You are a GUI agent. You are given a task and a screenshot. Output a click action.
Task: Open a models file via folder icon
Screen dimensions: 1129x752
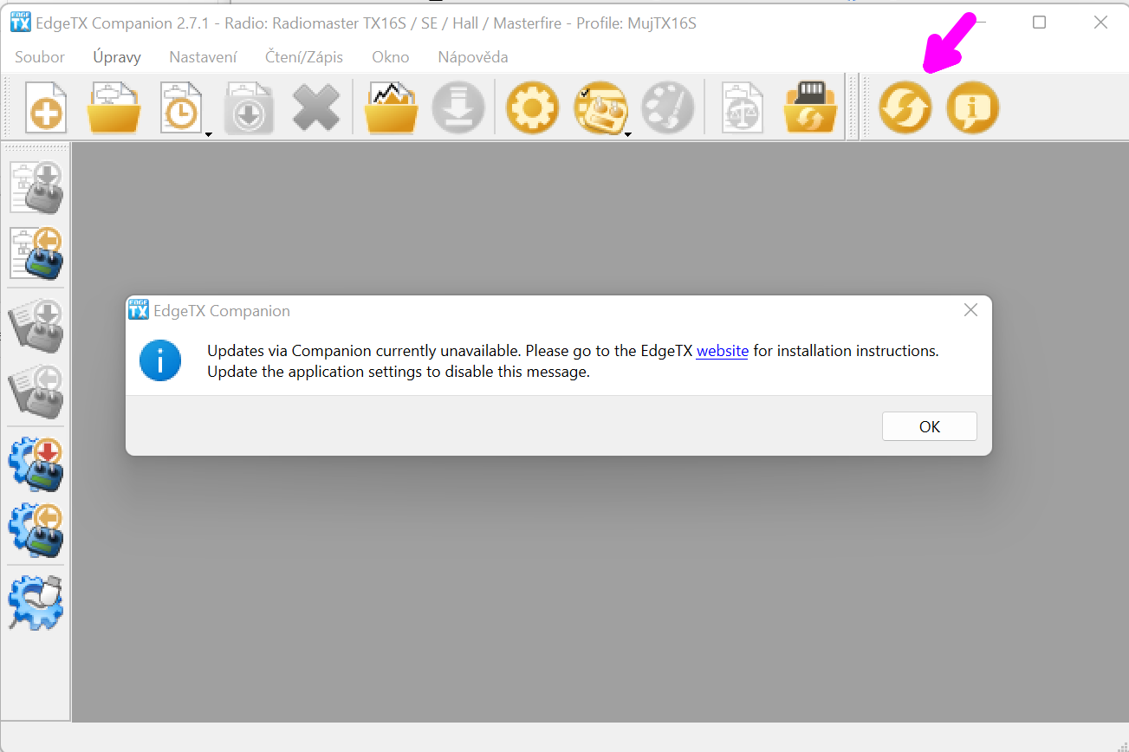(x=114, y=108)
